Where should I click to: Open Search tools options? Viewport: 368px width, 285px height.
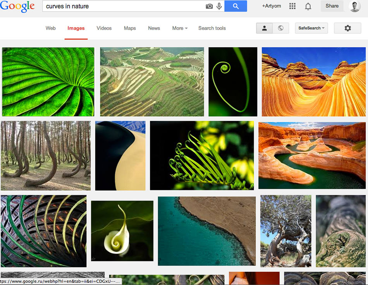tap(212, 28)
